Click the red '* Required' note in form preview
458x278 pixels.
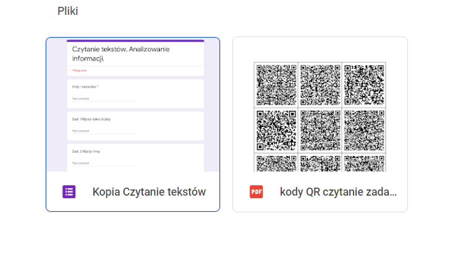point(79,71)
